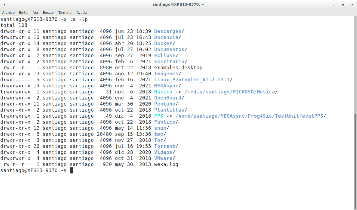Image resolution: width=357 pixels, height=210 pixels.
Task: Click the /media/santiago/MICROSD/Música target path
Action: coord(230,92)
